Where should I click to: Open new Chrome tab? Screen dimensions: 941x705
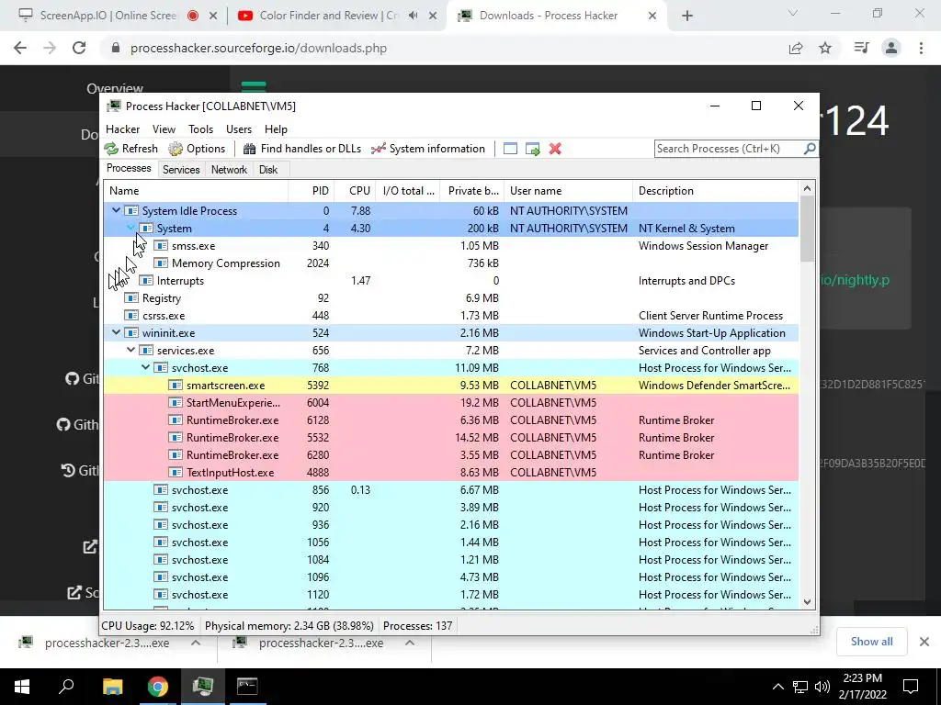tap(687, 17)
